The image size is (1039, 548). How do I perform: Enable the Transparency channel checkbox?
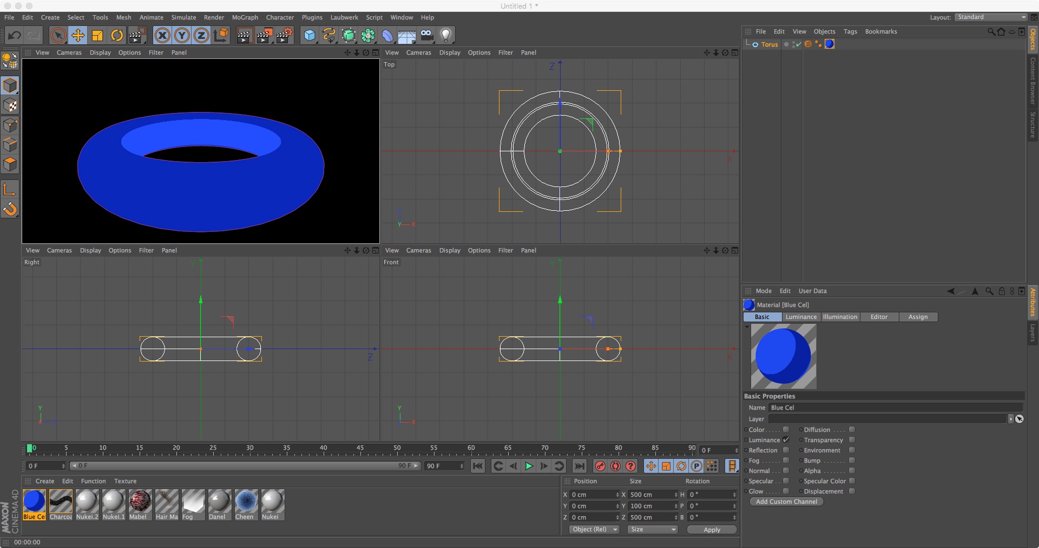(852, 440)
